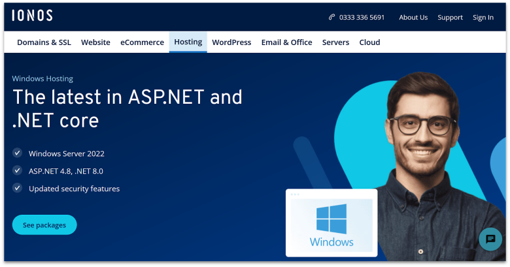Open the Domains & SSL menu
The height and width of the screenshot is (267, 510).
pyautogui.click(x=44, y=42)
